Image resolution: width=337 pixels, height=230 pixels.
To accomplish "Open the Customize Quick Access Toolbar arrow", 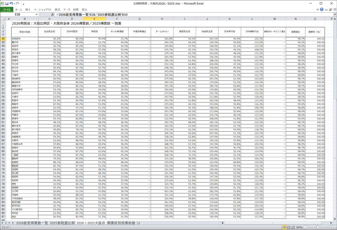I will 23,4.
